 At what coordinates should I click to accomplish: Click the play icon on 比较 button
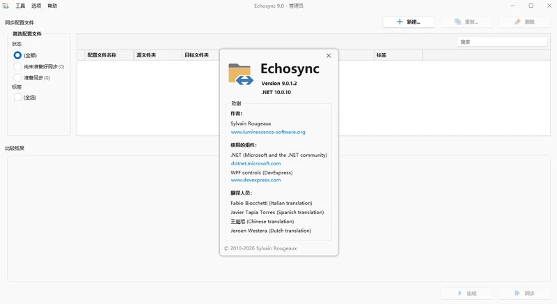tap(460, 294)
